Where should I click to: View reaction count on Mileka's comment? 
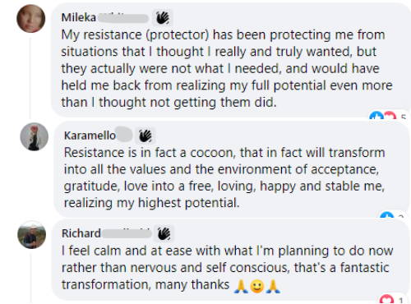[404, 117]
